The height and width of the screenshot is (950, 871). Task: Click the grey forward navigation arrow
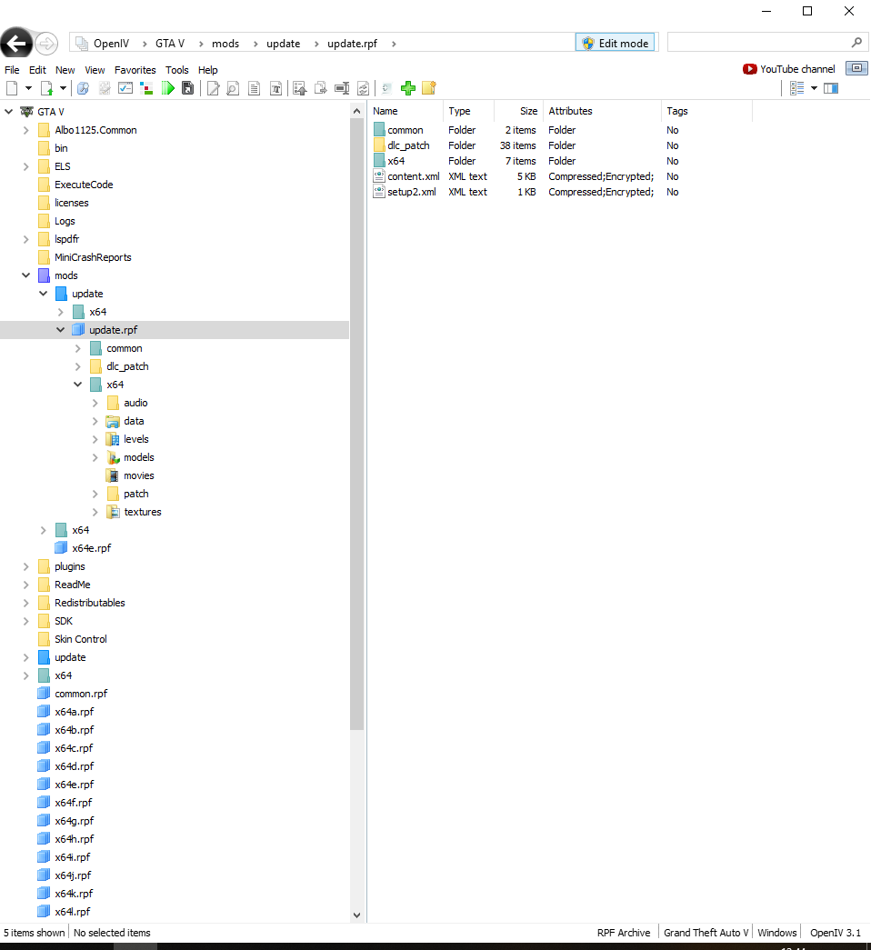pos(46,44)
